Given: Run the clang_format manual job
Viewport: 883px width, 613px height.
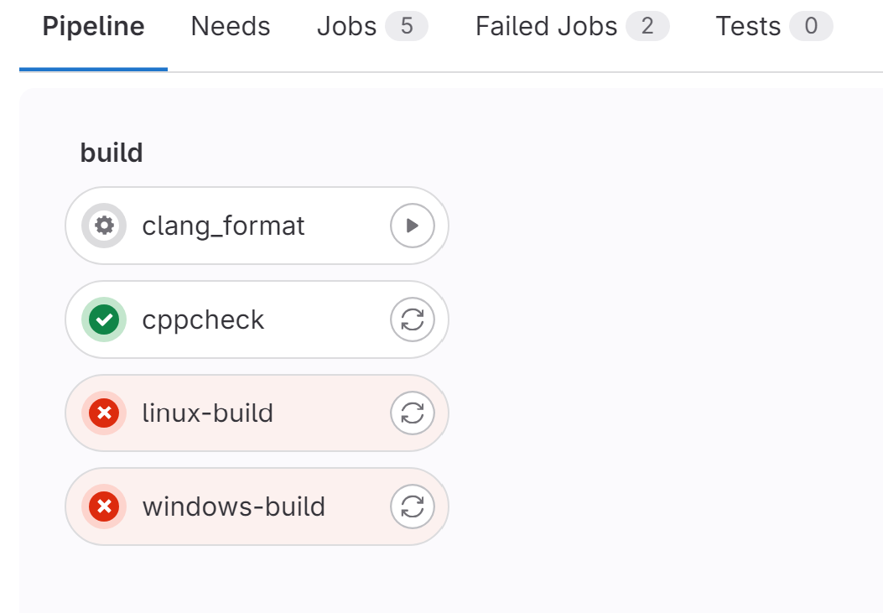Looking at the screenshot, I should (412, 226).
